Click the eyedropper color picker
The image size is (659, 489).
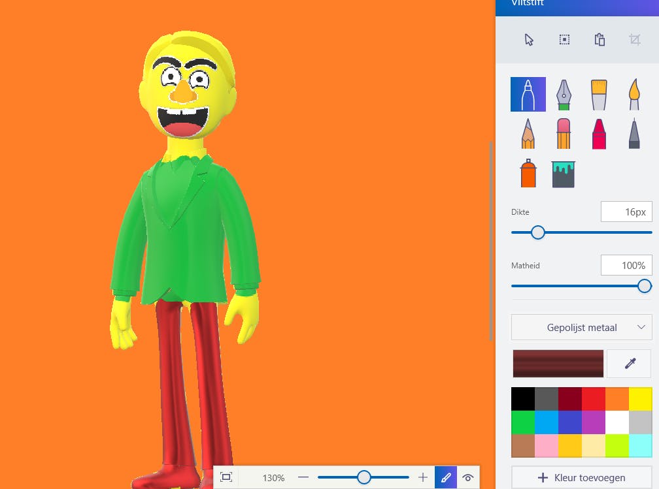click(630, 364)
